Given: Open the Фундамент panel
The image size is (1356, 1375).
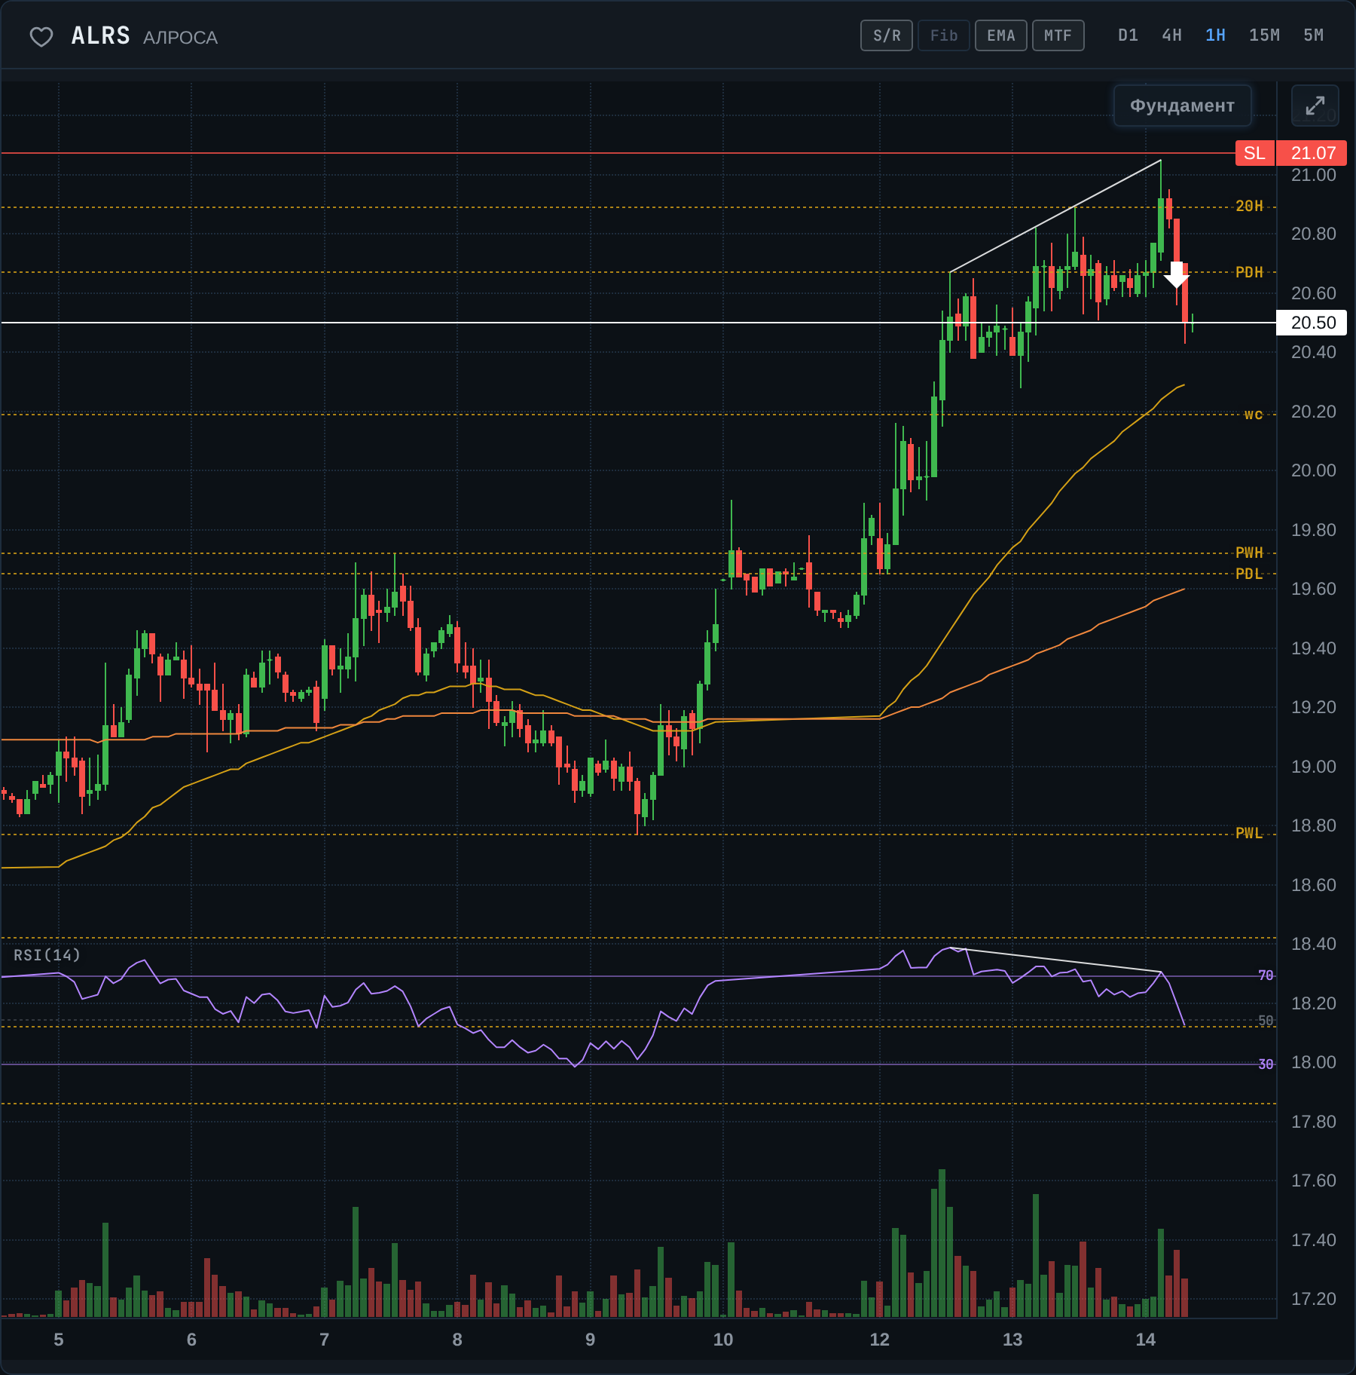Looking at the screenshot, I should point(1182,106).
